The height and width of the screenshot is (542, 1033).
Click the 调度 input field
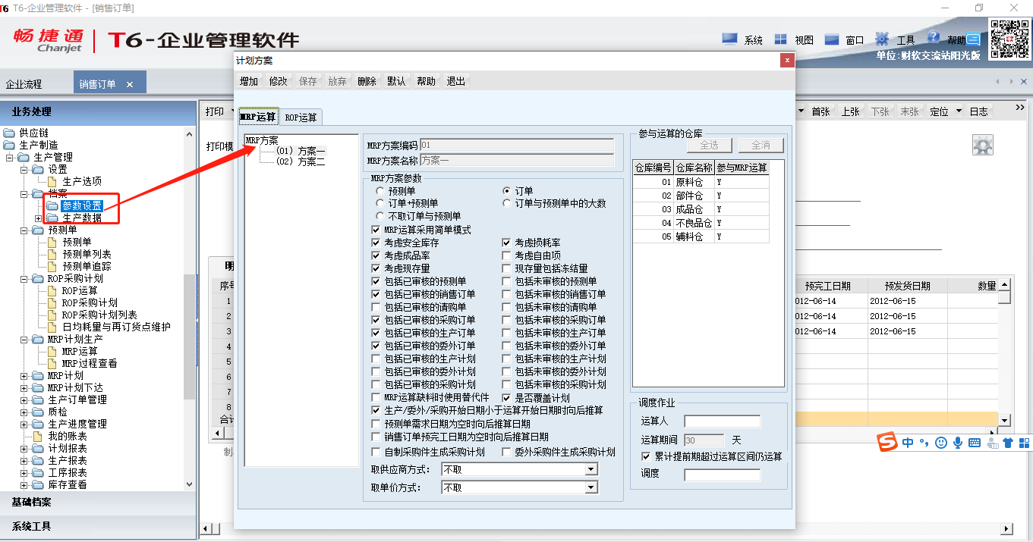coord(722,475)
